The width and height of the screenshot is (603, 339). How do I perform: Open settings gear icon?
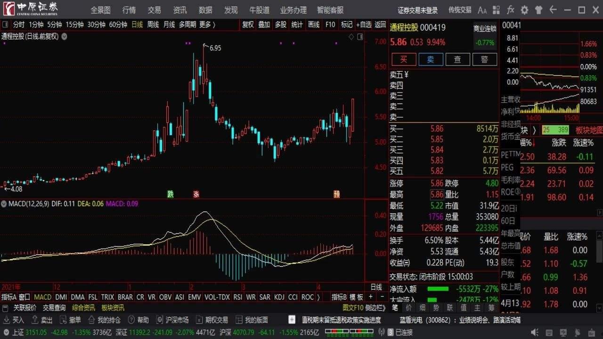tap(524, 10)
